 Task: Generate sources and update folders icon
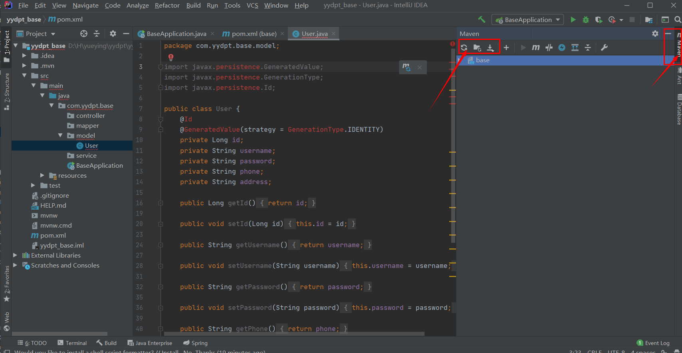(477, 48)
